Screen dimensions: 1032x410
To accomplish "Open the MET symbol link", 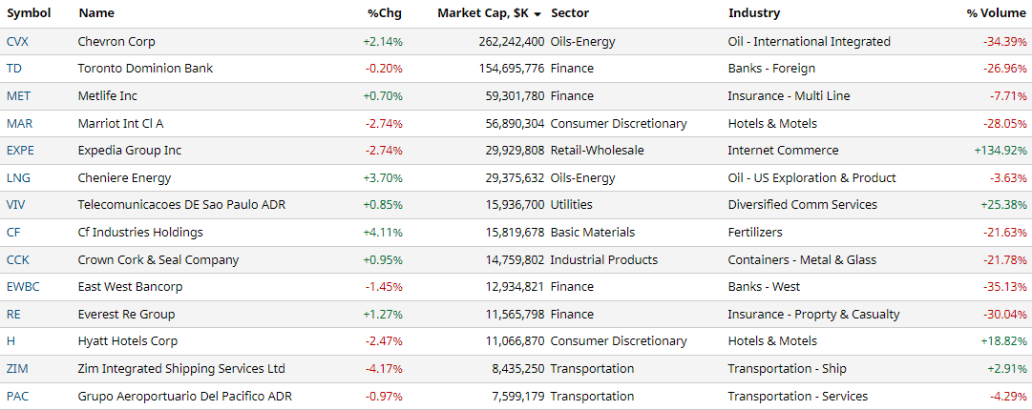I will point(19,95).
